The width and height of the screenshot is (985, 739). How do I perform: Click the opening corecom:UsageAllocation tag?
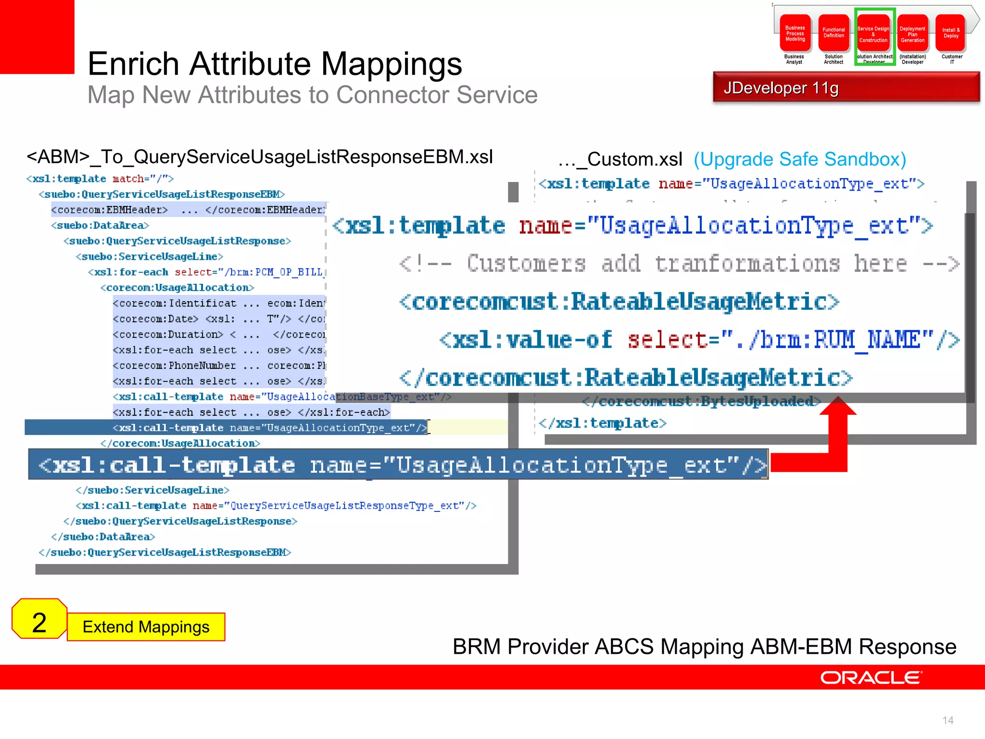pos(177,288)
